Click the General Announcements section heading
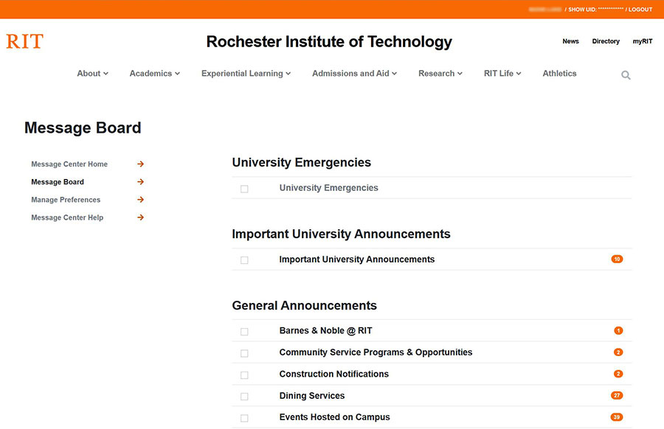Image resolution: width=664 pixels, height=429 pixels. coord(305,305)
